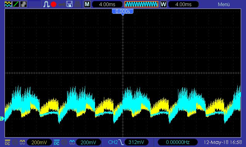
Task: Toggle cyan channel 2 DC coupling icon
Action: [57, 142]
